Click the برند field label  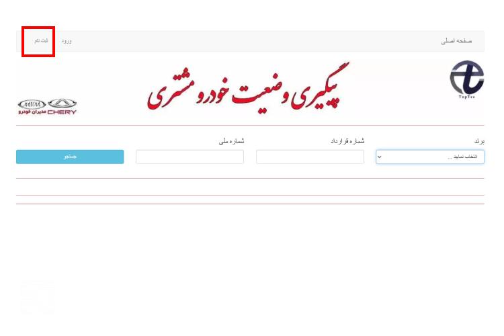pyautogui.click(x=479, y=142)
